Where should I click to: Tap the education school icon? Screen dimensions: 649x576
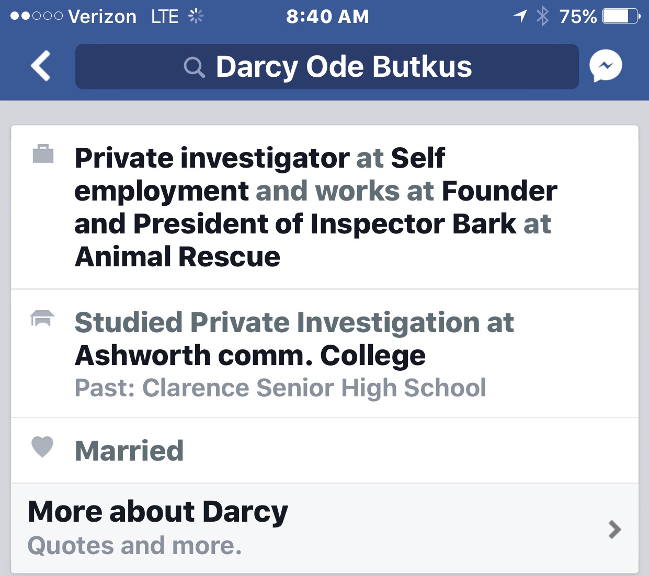click(42, 318)
